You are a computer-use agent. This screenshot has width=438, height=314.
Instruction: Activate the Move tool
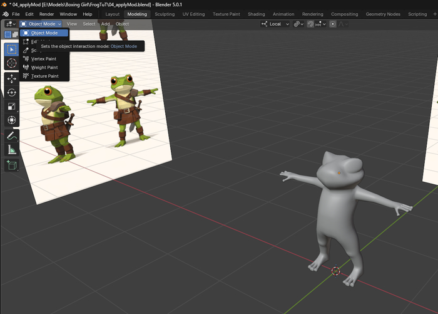(11, 79)
